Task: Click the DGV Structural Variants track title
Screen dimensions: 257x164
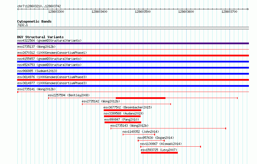Action: point(40,37)
